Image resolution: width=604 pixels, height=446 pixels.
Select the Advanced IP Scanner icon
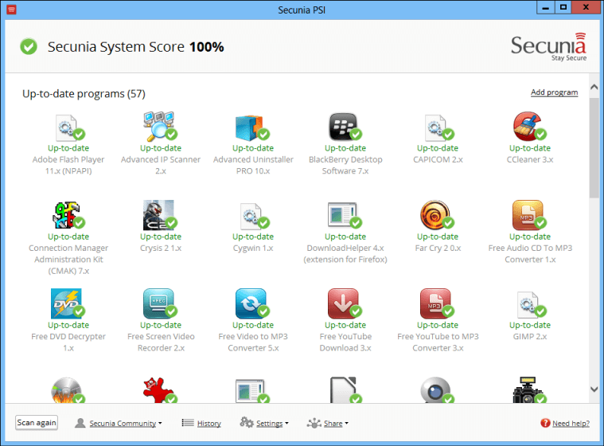tap(160, 127)
